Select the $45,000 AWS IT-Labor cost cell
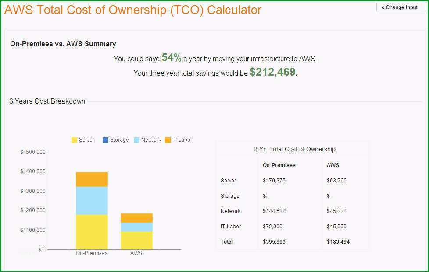The height and width of the screenshot is (272, 429). pos(336,226)
